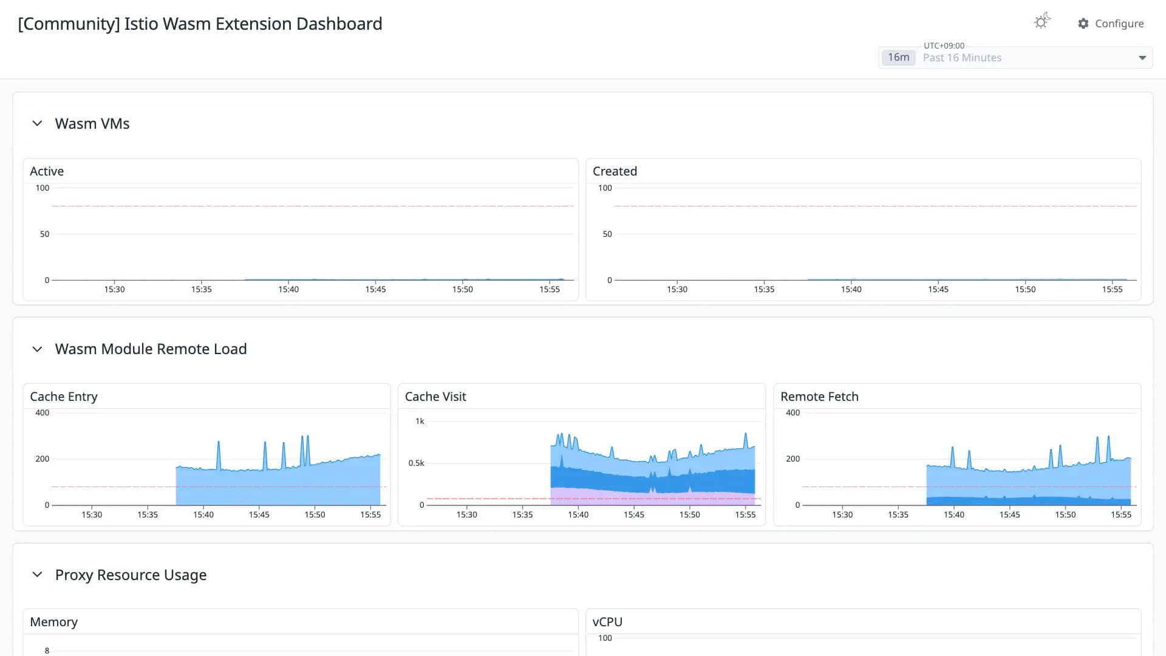Select the Cache Entry widget title

click(x=64, y=397)
